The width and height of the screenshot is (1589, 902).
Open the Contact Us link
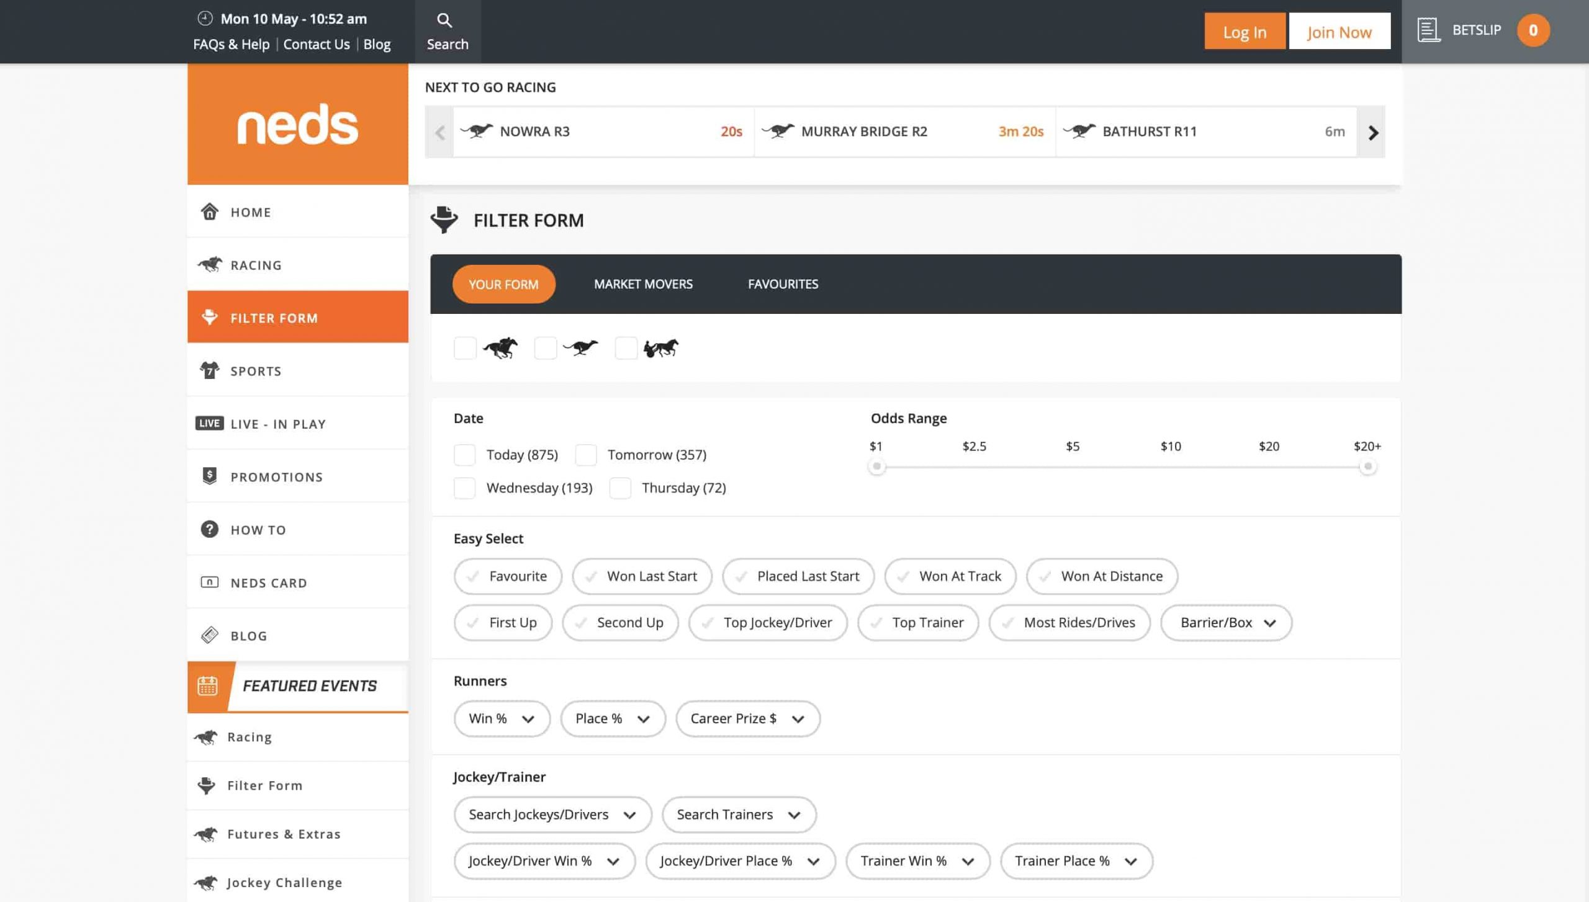click(x=316, y=44)
